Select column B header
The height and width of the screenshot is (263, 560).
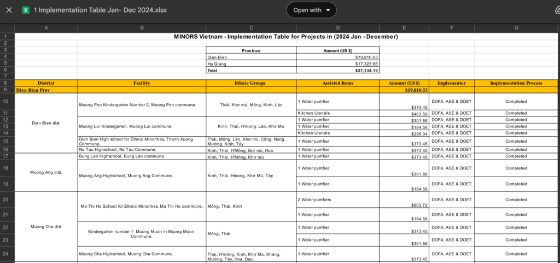click(x=142, y=28)
